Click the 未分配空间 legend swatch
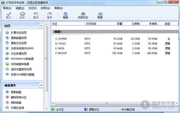 click(x=119, y=109)
